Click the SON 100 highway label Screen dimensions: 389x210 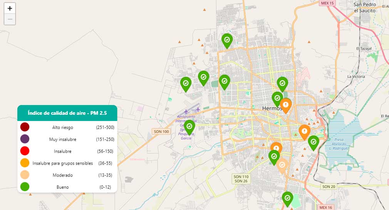[161, 132]
